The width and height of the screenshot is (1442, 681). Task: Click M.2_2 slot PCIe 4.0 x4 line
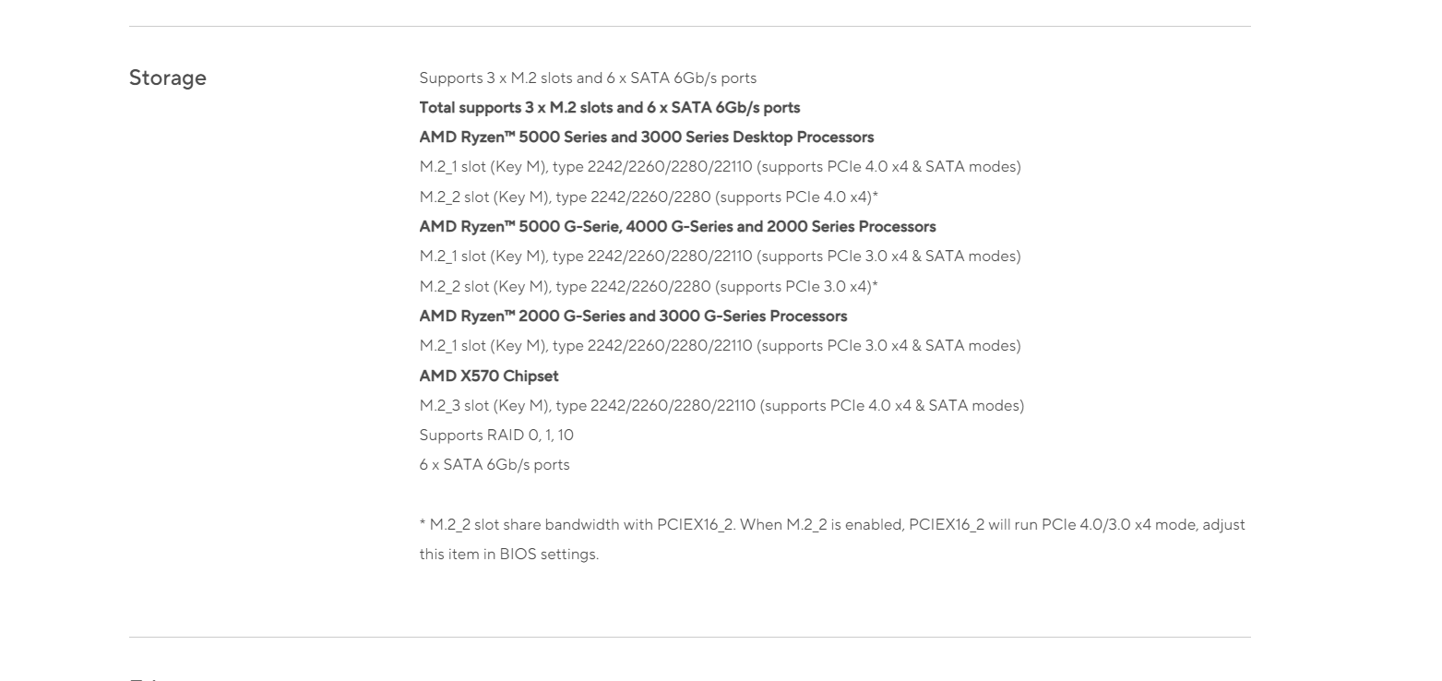[x=649, y=197]
